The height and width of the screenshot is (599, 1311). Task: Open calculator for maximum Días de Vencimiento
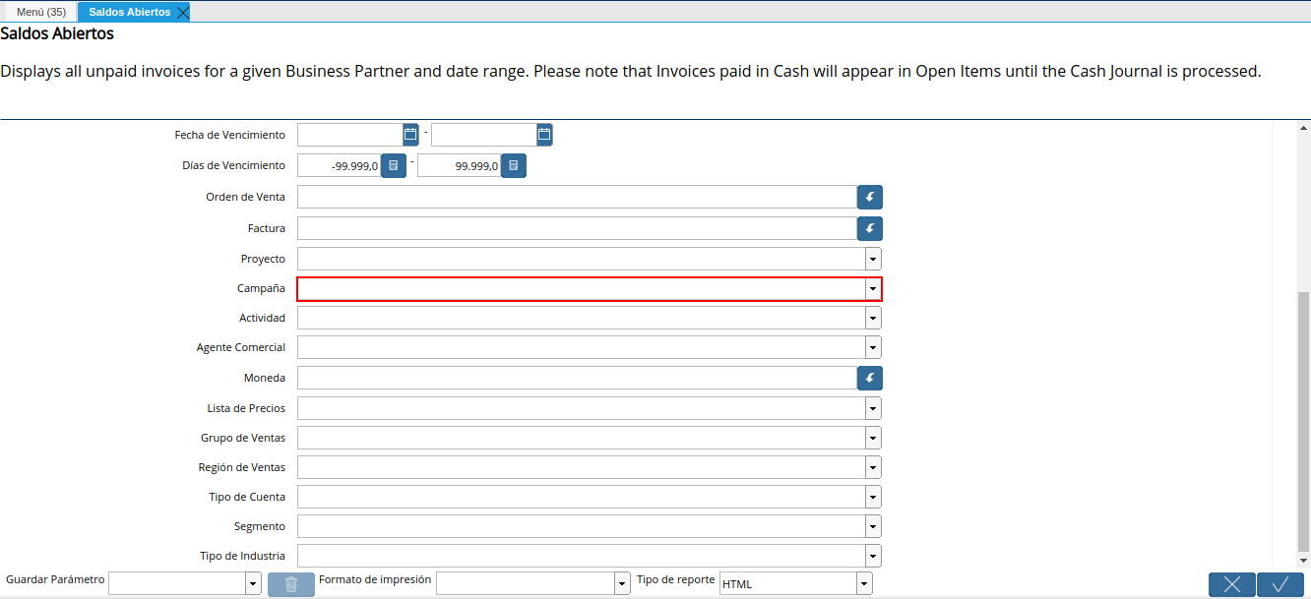click(513, 166)
